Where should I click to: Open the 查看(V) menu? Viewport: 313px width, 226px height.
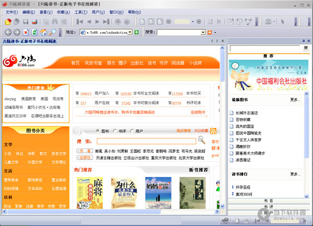pos(46,12)
